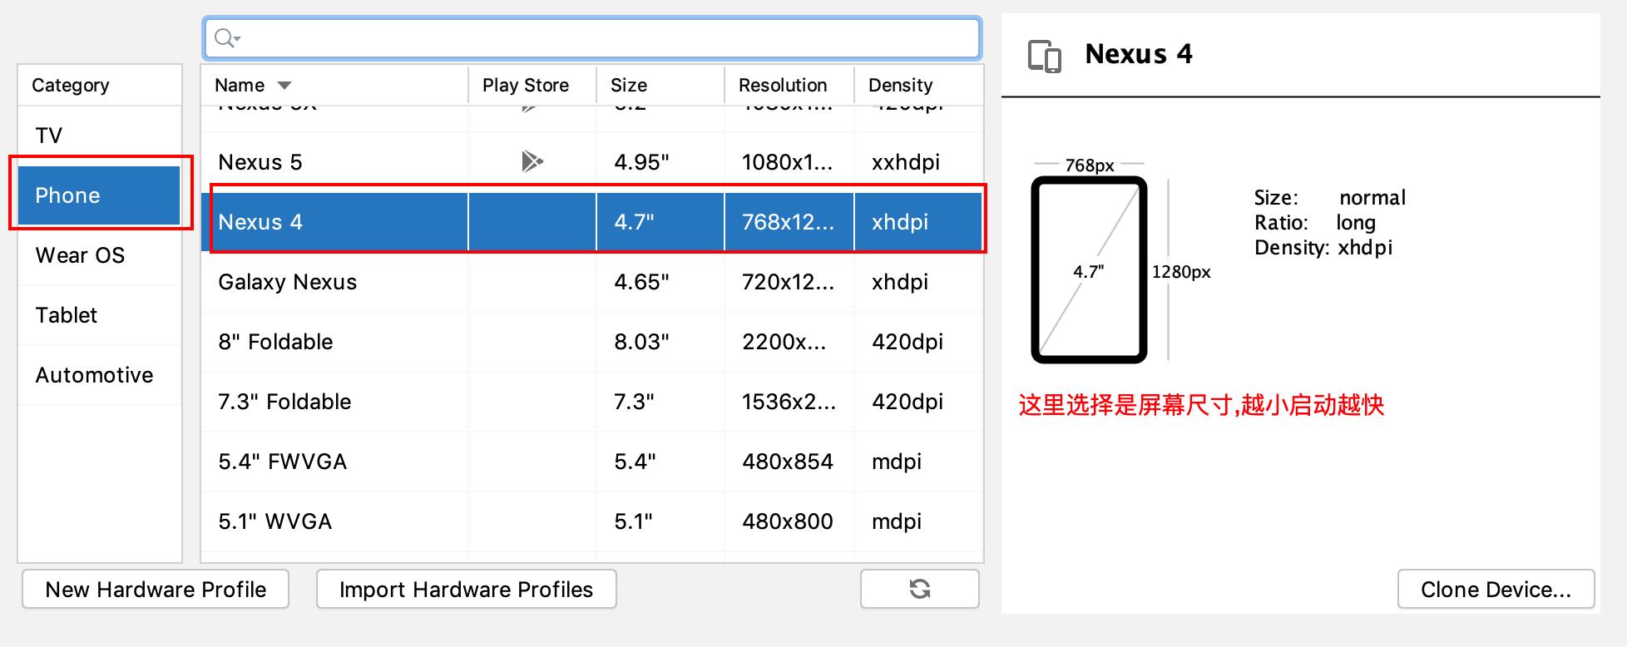Select the Tablet category

pyautogui.click(x=100, y=315)
